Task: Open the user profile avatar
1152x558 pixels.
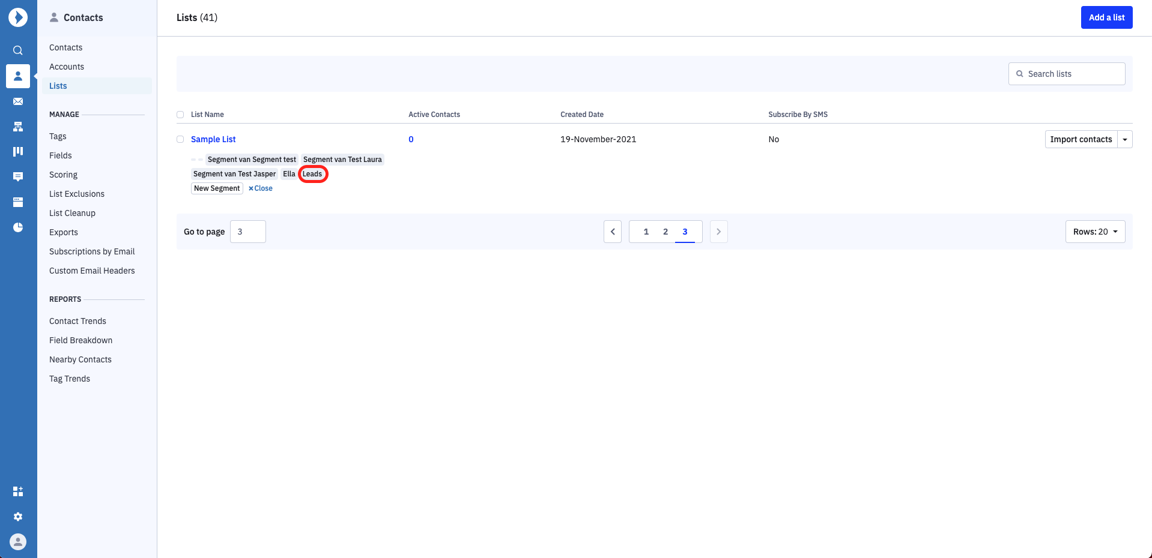Action: (x=18, y=542)
